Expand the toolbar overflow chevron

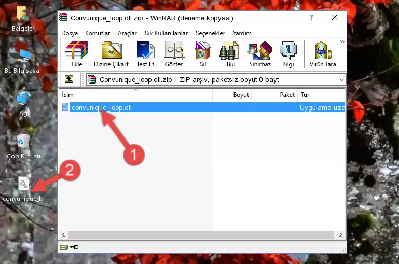[x=342, y=41]
